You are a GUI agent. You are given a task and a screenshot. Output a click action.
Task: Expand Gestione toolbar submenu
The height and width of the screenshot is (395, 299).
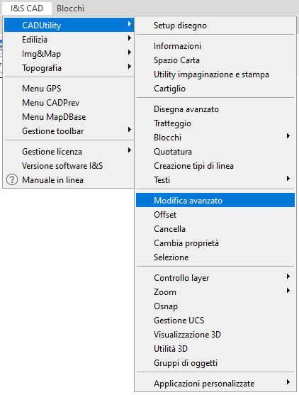69,130
